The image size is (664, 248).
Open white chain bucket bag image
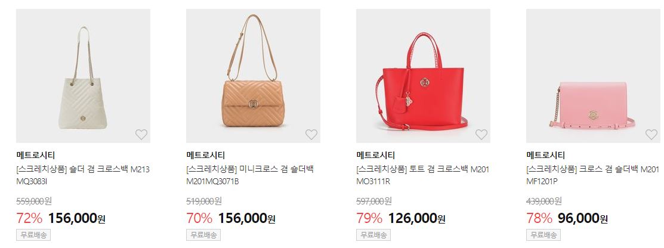tap(83, 76)
